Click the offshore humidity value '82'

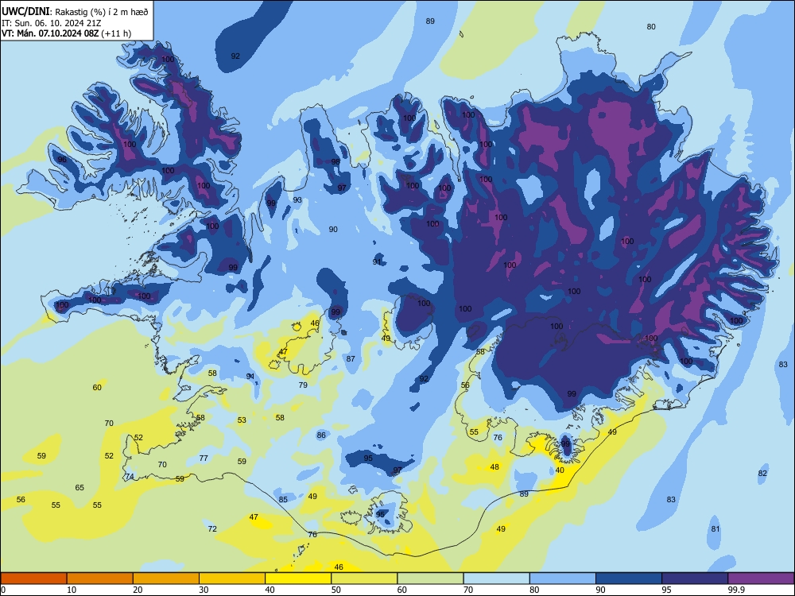(x=762, y=474)
